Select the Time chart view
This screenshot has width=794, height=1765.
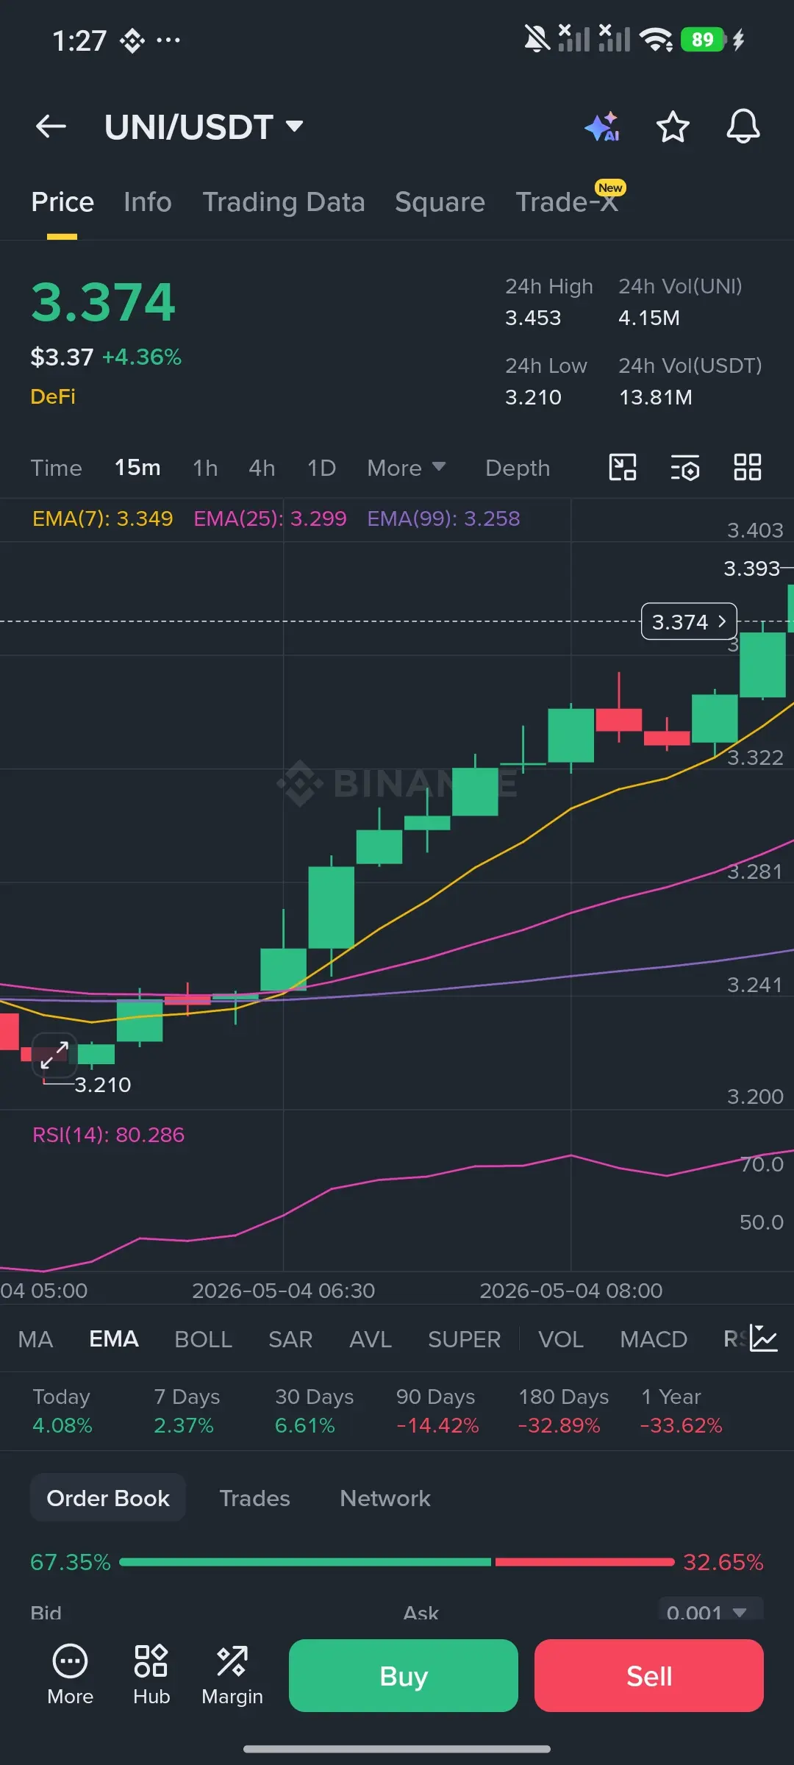point(57,468)
